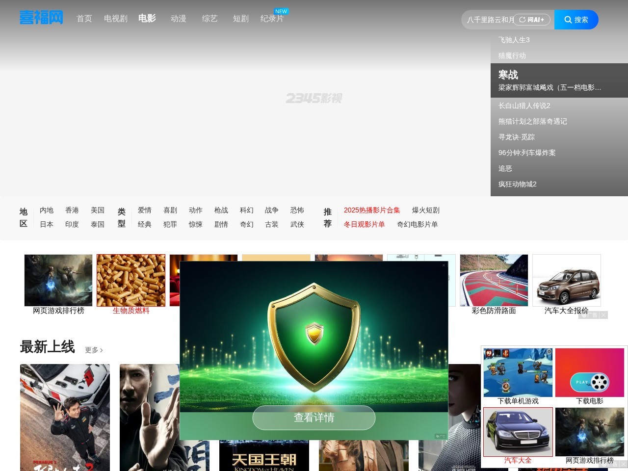Filter movies by genre 枪战

[221, 210]
